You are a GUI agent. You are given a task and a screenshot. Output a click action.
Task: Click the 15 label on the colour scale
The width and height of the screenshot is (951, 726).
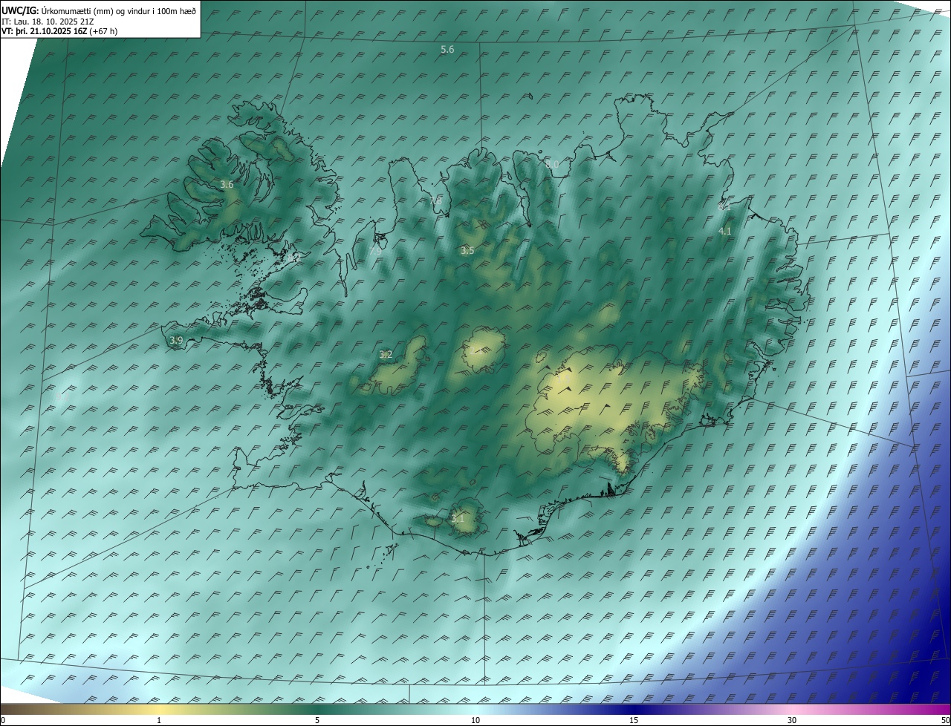[x=634, y=720]
